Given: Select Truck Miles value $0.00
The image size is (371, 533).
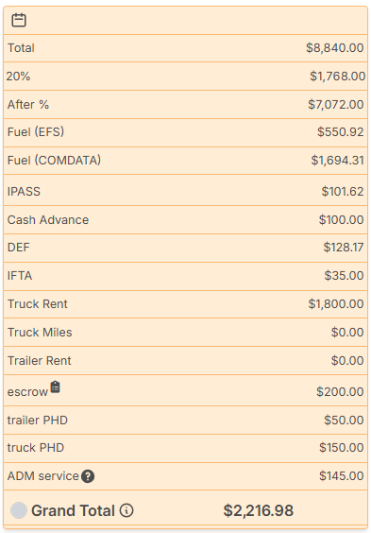Looking at the screenshot, I should coord(347,332).
